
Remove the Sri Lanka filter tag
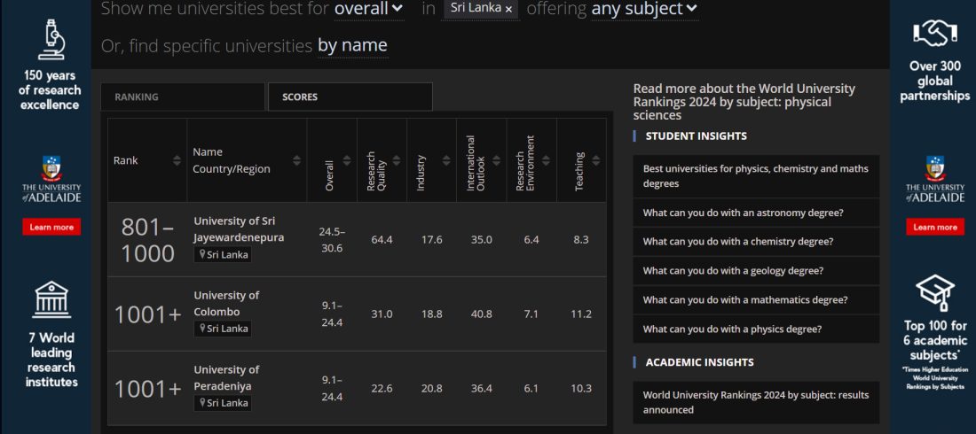508,9
